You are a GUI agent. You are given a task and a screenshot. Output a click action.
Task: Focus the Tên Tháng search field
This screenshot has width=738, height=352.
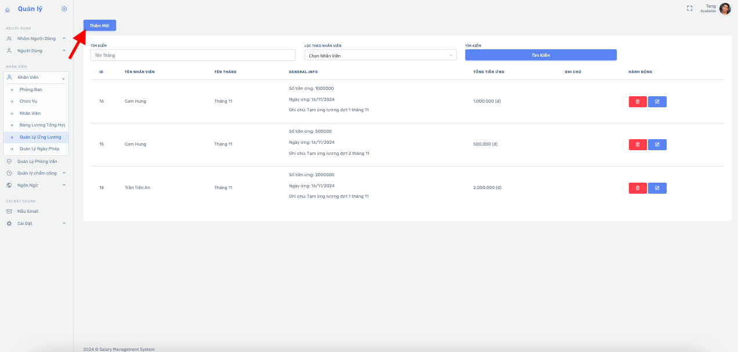pyautogui.click(x=193, y=55)
